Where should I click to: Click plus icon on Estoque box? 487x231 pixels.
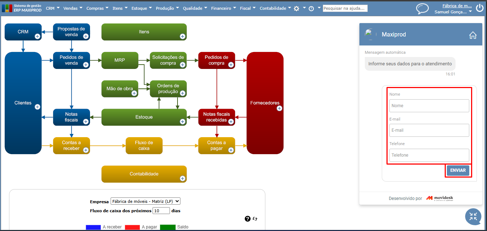tap(183, 122)
